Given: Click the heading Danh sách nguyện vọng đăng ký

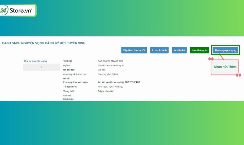Looking at the screenshot, I should pos(44,43).
